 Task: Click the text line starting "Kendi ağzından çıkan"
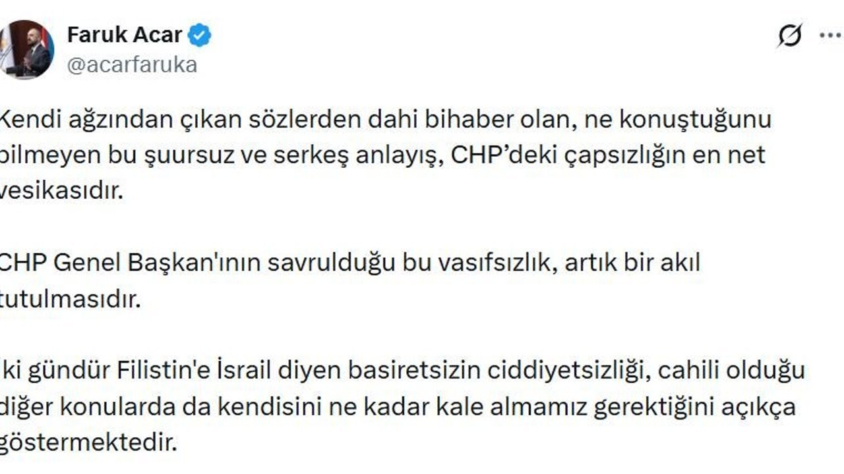pyautogui.click(x=384, y=120)
